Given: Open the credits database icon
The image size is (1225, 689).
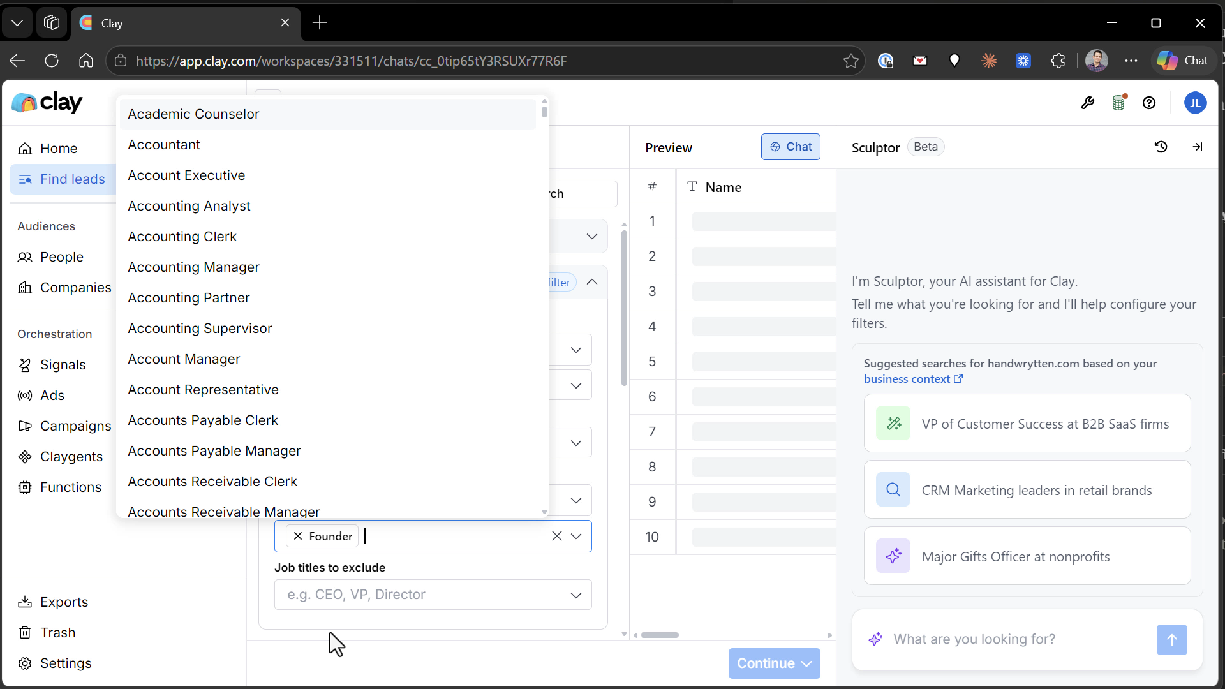Looking at the screenshot, I should click(x=1119, y=103).
